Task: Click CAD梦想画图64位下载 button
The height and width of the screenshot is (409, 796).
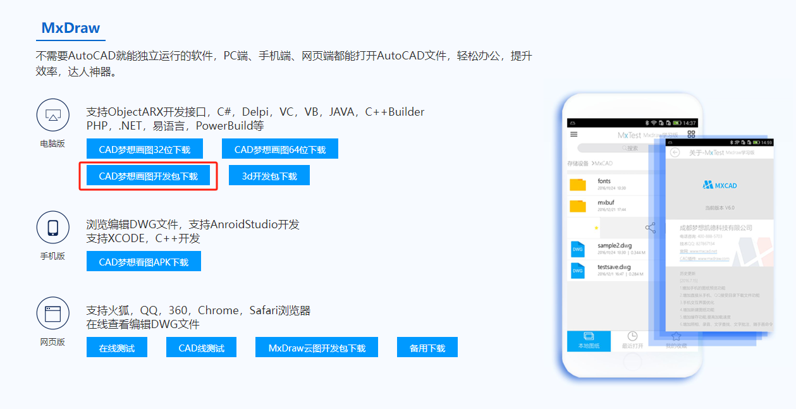Action: point(280,148)
